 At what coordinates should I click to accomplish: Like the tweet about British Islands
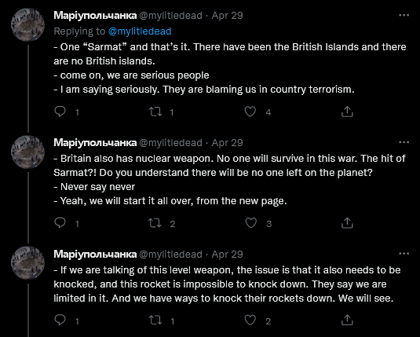point(250,112)
